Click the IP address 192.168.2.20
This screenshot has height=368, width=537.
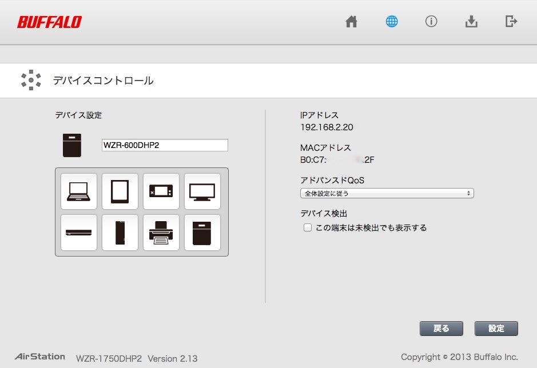(x=327, y=127)
